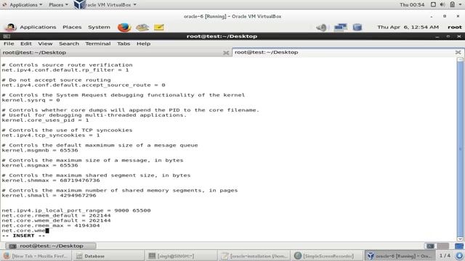Launch Firefox from the guest panel
Screen dimensions: 465x261
tap(124, 28)
